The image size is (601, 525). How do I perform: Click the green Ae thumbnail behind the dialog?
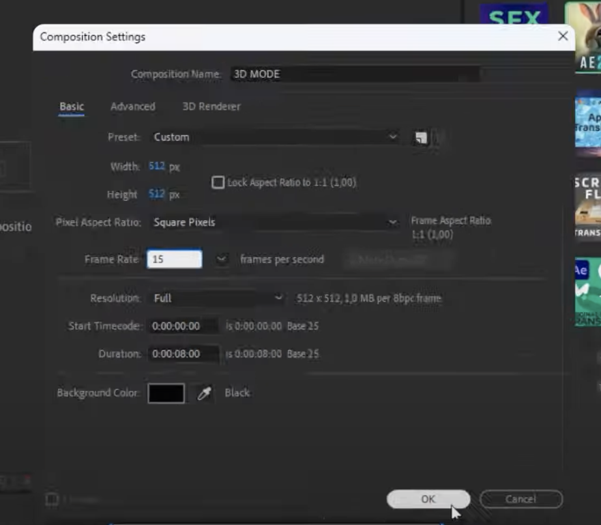(x=587, y=292)
